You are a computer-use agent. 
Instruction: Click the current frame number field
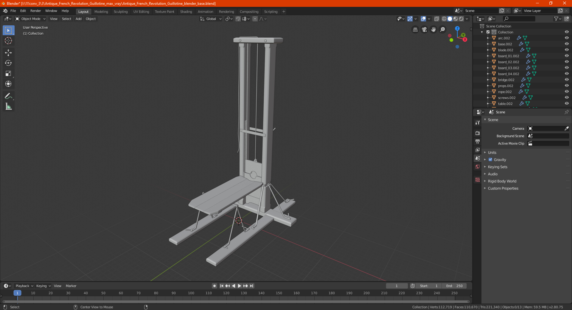point(397,286)
